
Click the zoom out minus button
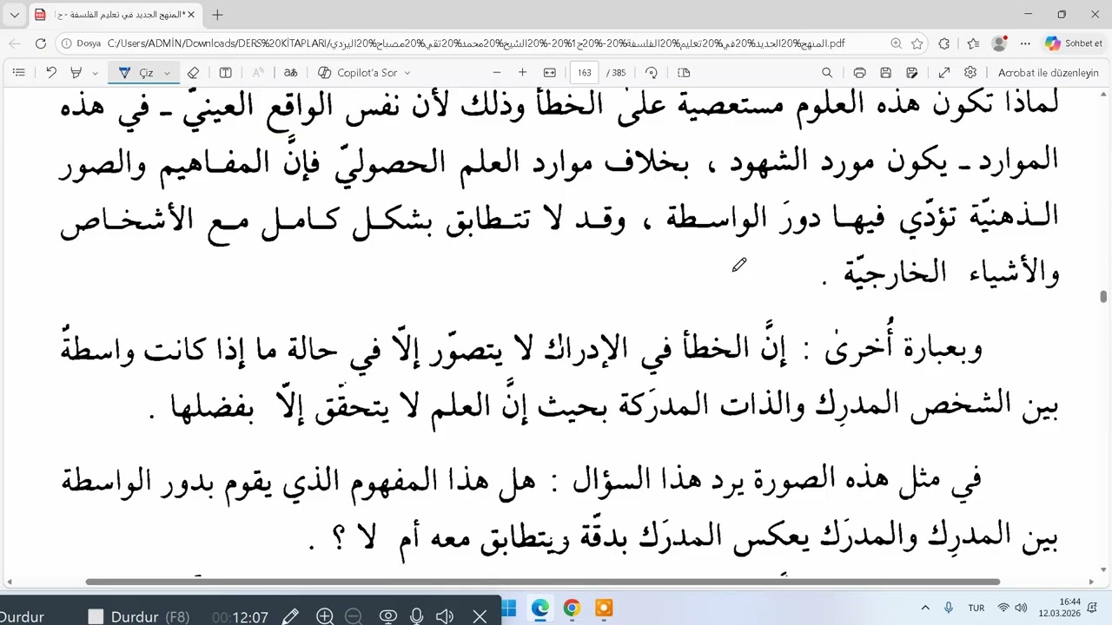click(x=497, y=73)
